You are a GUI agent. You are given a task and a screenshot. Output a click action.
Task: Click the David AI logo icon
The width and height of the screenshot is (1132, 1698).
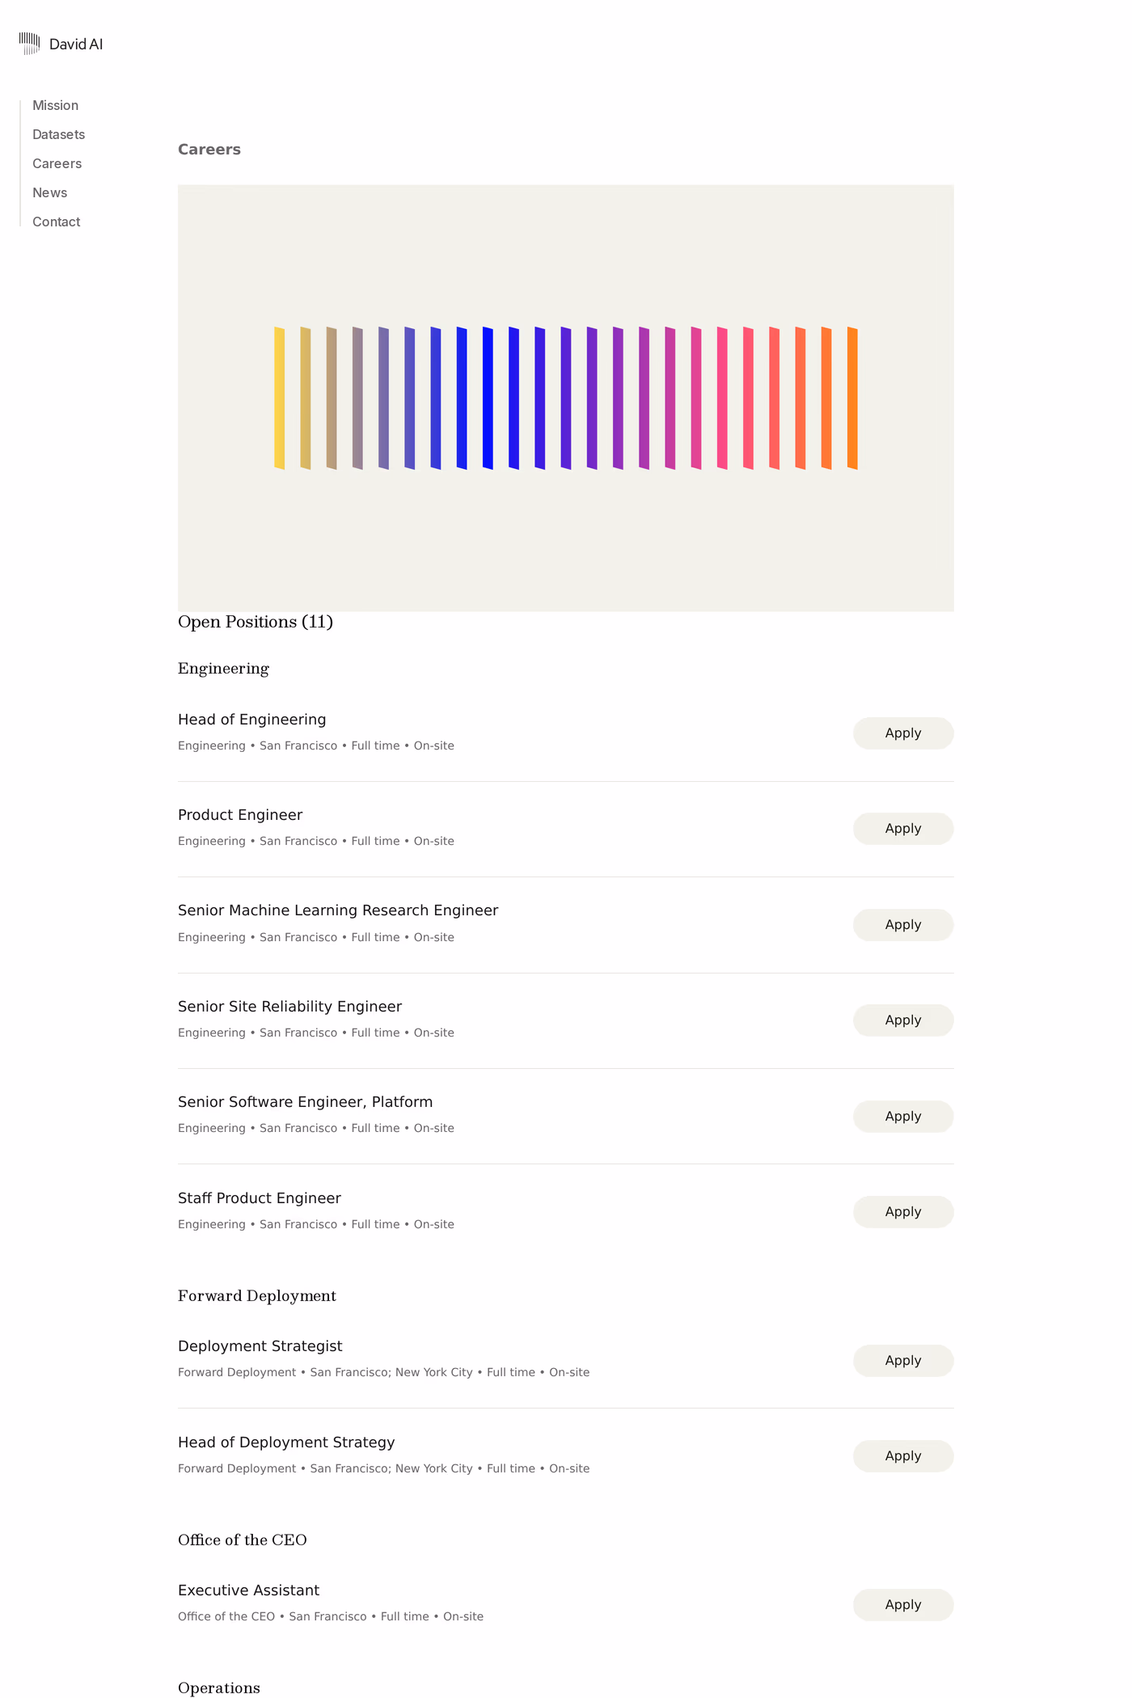(29, 44)
